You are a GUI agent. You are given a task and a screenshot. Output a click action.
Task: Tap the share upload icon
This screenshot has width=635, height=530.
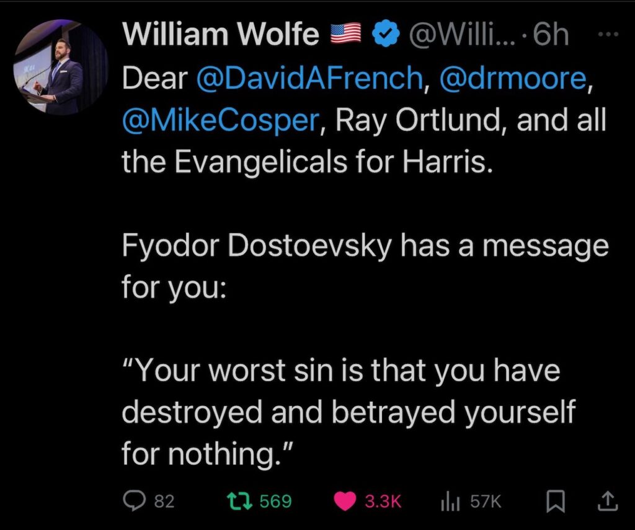(x=608, y=501)
